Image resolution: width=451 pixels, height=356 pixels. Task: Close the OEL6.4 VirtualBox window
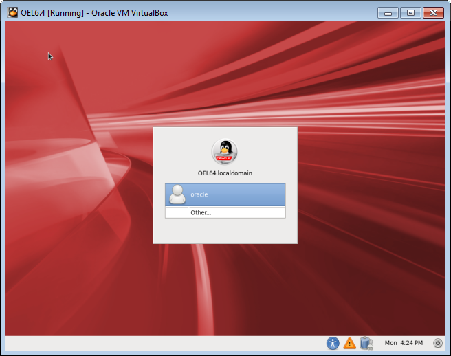click(x=433, y=13)
